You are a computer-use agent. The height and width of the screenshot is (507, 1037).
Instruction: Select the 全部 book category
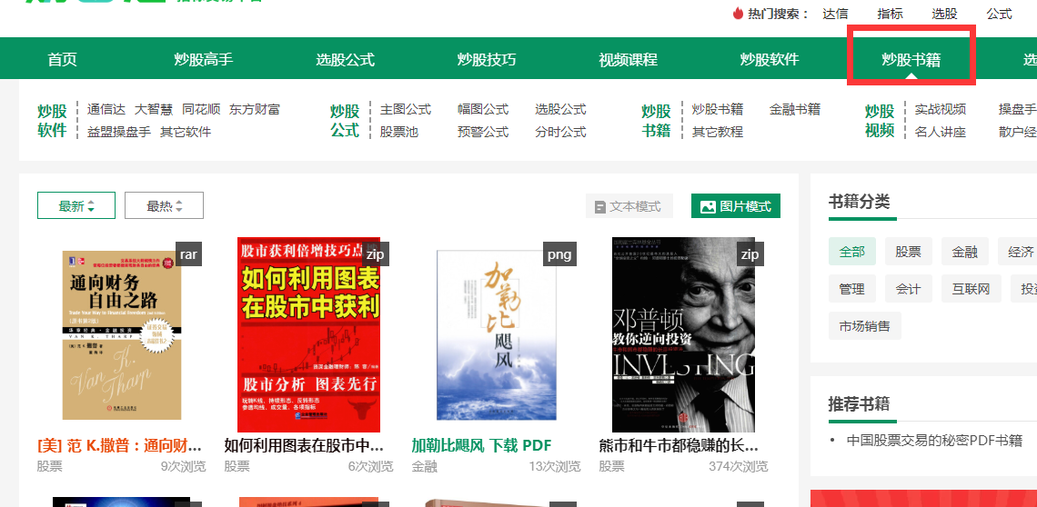click(x=852, y=251)
